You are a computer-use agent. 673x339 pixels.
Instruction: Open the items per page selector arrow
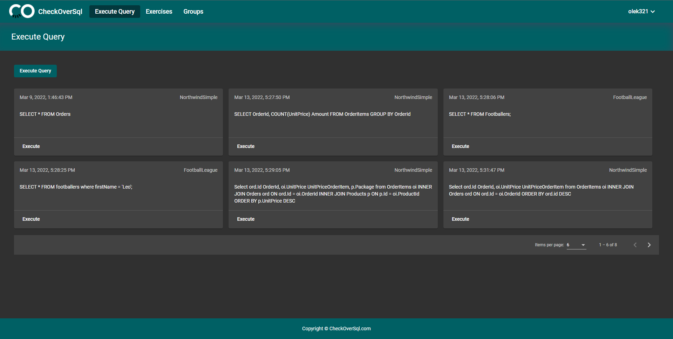click(x=583, y=245)
